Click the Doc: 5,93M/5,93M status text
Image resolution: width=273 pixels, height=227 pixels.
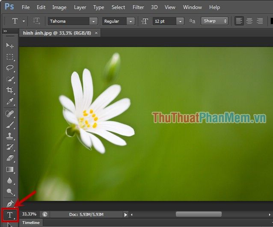tap(86, 215)
